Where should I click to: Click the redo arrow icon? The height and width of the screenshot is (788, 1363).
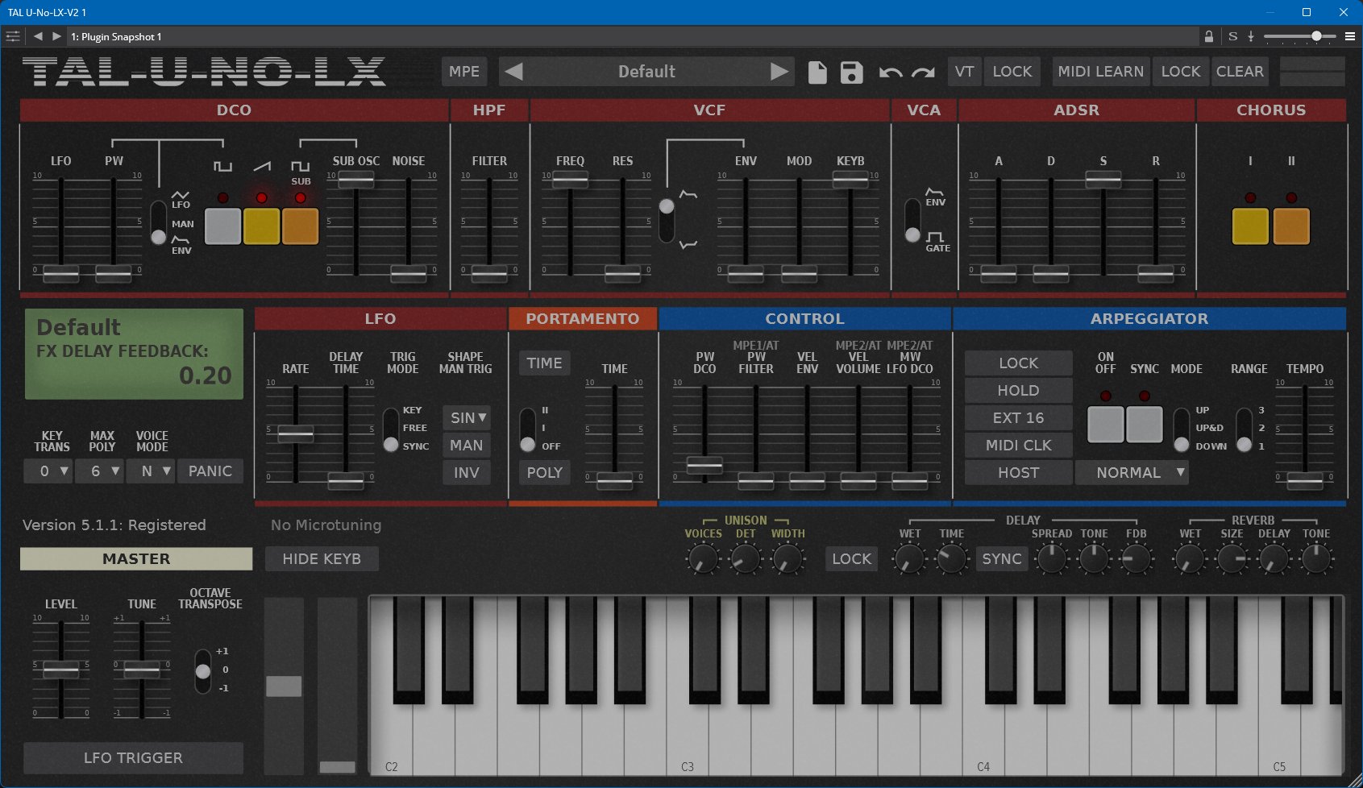point(923,73)
